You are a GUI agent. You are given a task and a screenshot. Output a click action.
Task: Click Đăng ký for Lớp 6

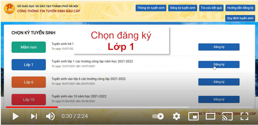219,82
